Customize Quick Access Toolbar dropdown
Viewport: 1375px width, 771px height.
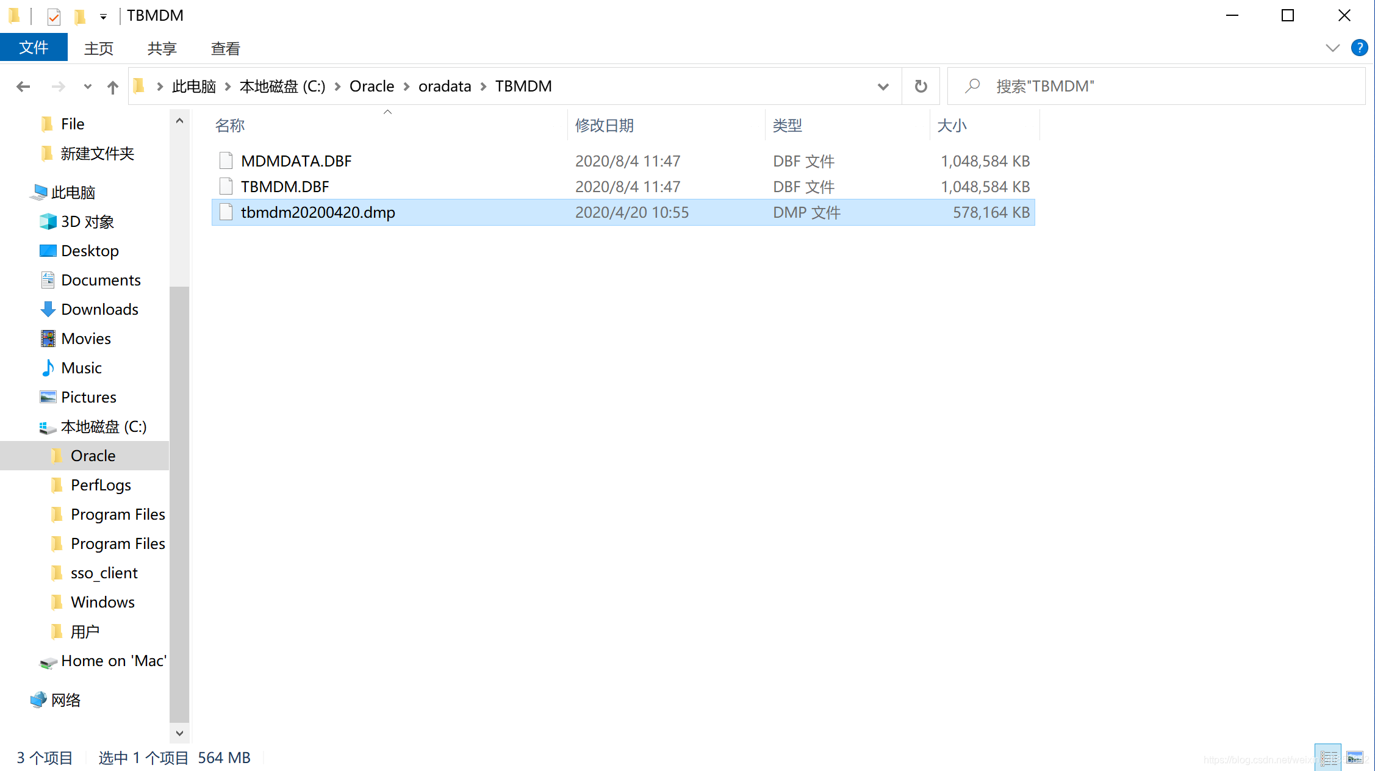[103, 16]
